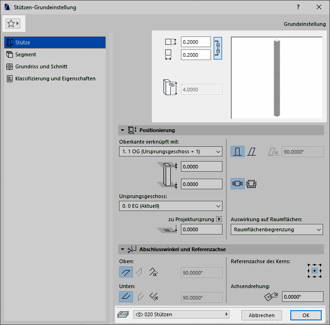Click the Referenzachse des Kerns anchor grid

click(314, 271)
